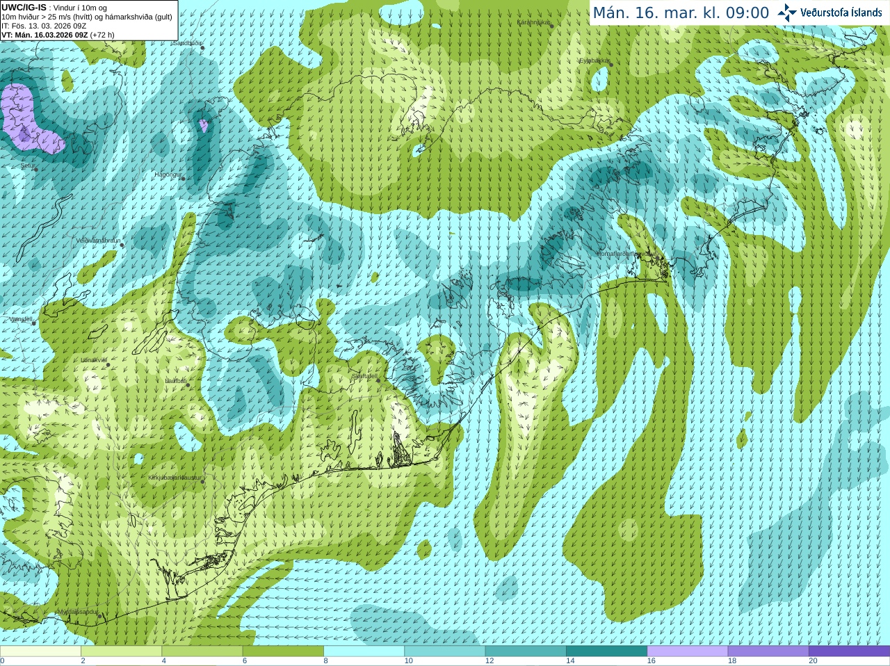Click the 'IT: Fös. 13. 03. 2026 09Z' line
890x666 pixels.
pos(44,26)
